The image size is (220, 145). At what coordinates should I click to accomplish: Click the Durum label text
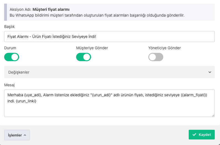point(10,48)
